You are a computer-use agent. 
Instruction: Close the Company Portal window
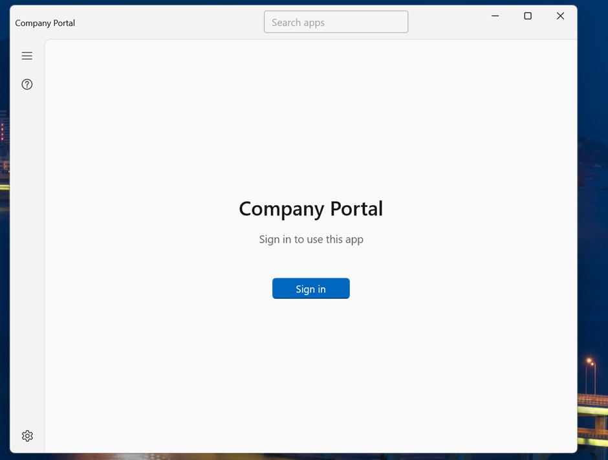[560, 16]
